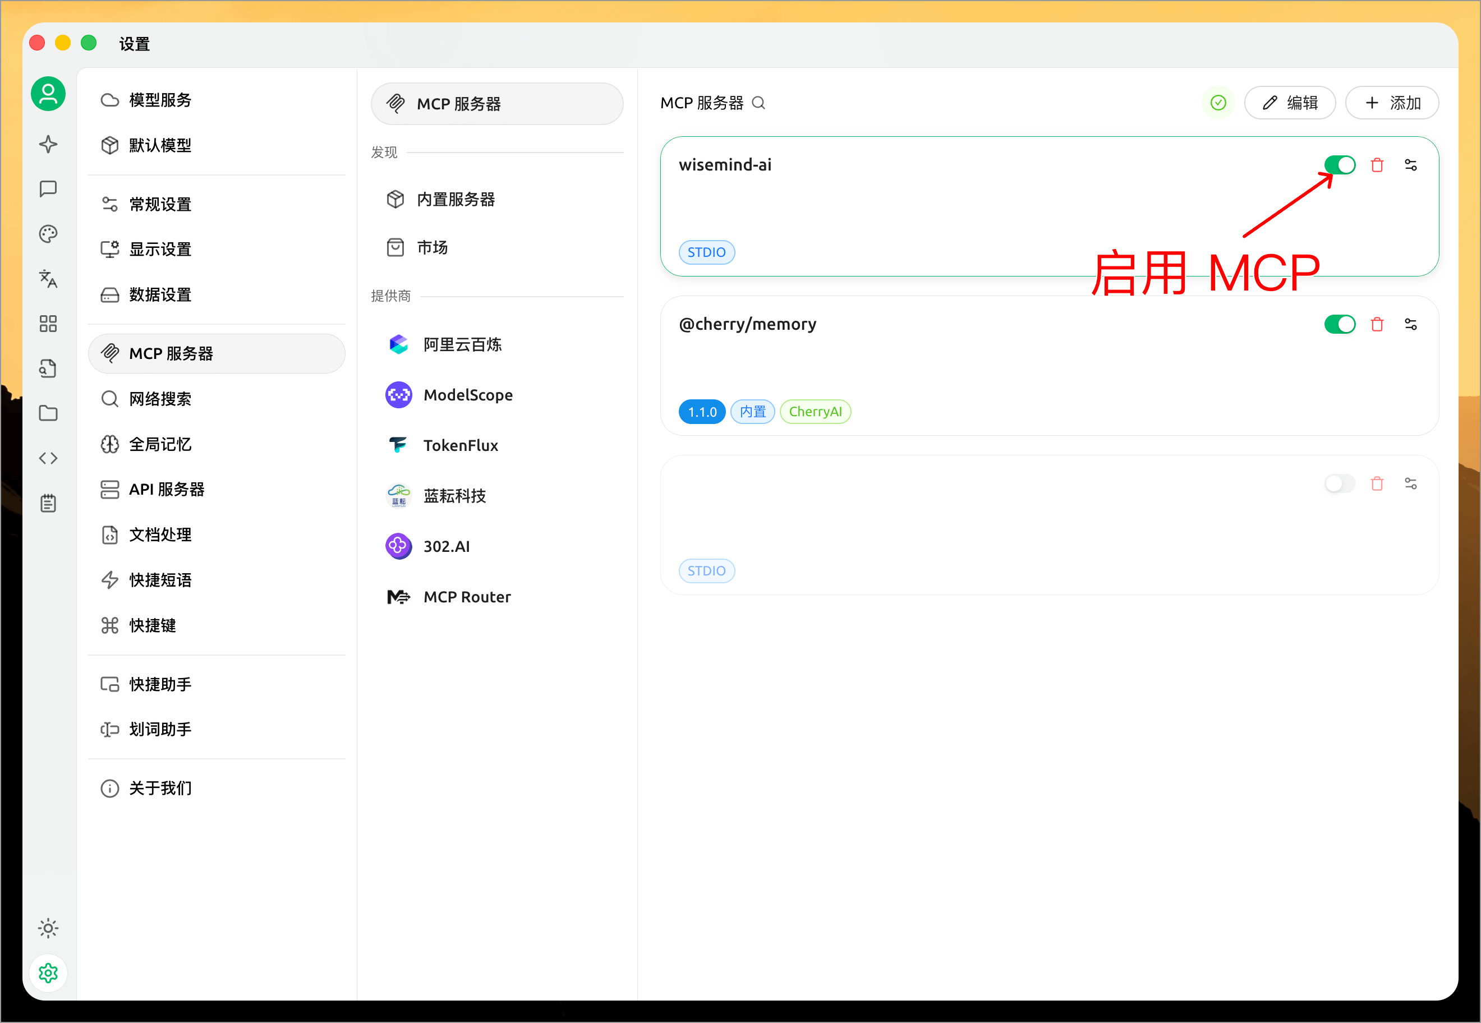Open the assistants chat bubble icon
1481x1023 pixels.
click(48, 188)
